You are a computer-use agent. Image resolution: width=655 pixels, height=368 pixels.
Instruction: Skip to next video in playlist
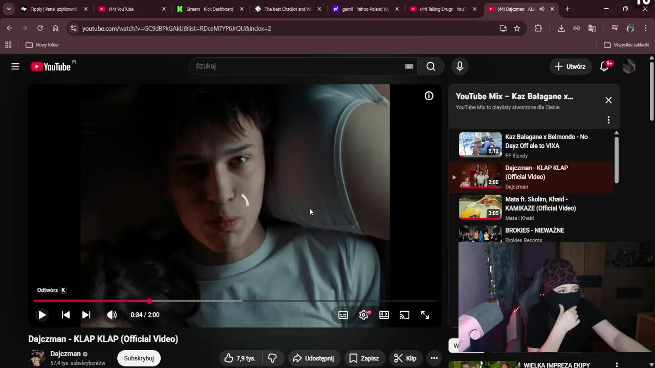tap(86, 315)
